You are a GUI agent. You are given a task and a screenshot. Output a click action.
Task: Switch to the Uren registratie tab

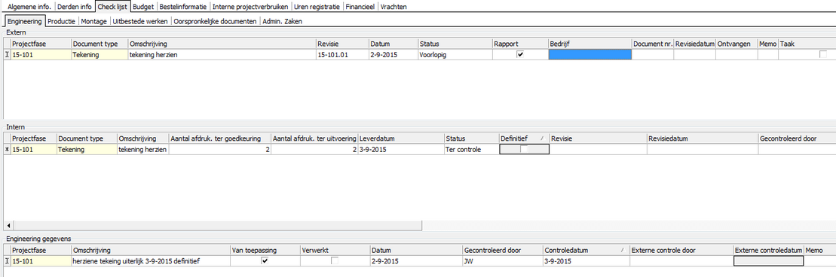pyautogui.click(x=318, y=7)
